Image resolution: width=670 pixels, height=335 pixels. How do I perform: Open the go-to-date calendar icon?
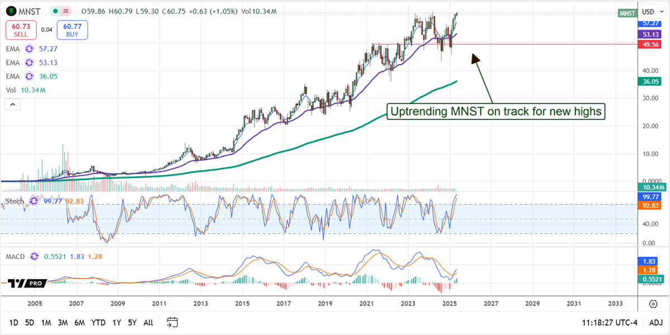pyautogui.click(x=173, y=322)
